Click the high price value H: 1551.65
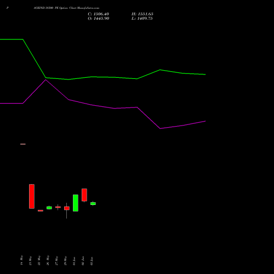 (x=142, y=14)
